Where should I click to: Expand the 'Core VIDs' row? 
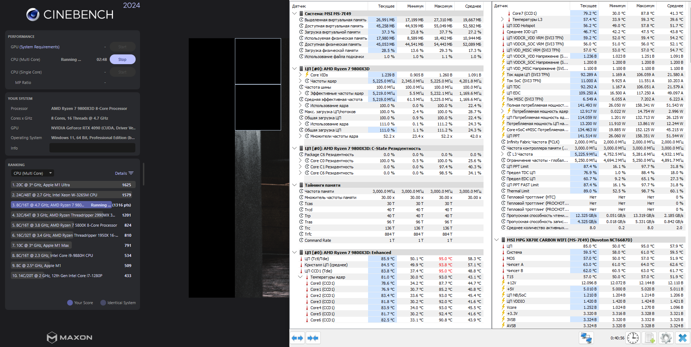point(300,75)
